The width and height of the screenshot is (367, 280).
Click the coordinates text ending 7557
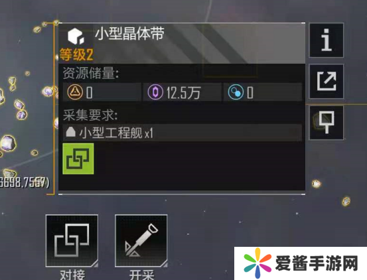point(25,182)
